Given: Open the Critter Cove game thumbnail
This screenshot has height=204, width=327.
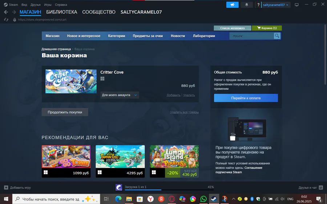Looking at the screenshot, I should tap(71, 81).
